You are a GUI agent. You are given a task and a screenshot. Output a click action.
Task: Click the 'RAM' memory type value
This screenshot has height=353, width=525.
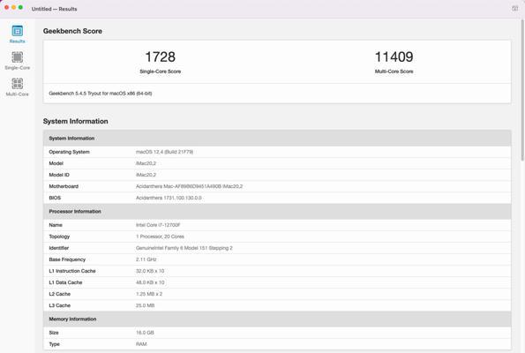click(x=141, y=344)
